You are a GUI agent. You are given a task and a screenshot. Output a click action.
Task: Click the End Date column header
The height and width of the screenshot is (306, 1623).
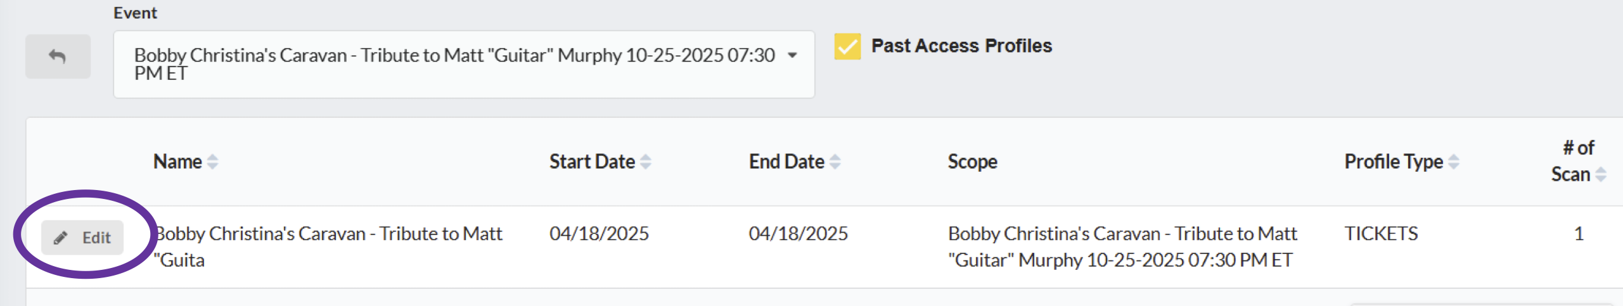tap(786, 162)
